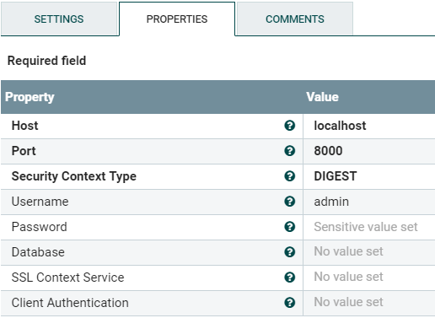Viewport: 435px width, 318px height.
Task: Click the Property column header
Action: pos(152,97)
